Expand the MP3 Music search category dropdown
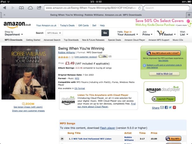 (x=54, y=33)
